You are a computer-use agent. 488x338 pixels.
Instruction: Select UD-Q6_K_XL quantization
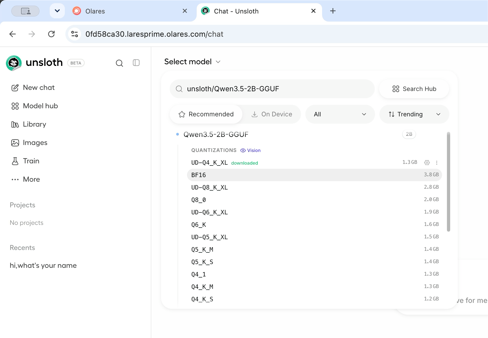(315, 212)
